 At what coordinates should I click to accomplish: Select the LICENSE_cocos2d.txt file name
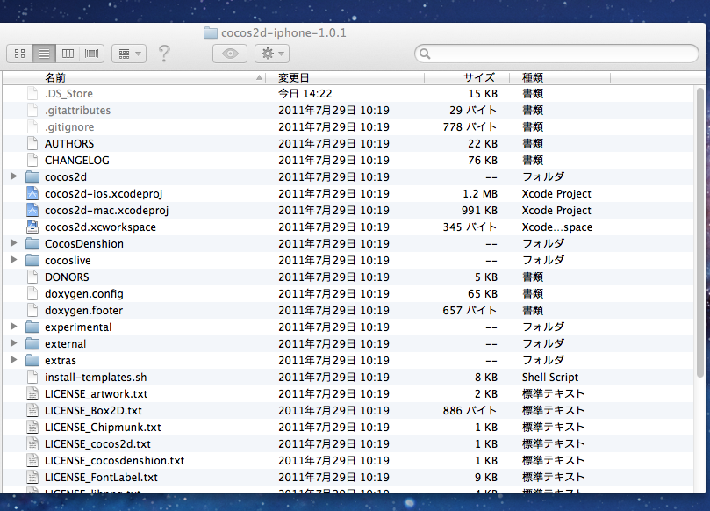point(97,444)
